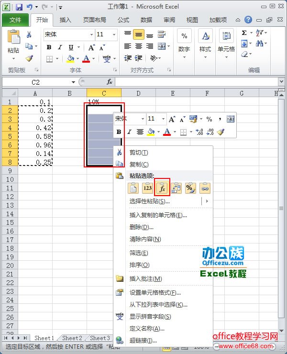The image size is (287, 354).
Task: Expand the Cells (单元格) group dropdown
Action: click(x=226, y=57)
